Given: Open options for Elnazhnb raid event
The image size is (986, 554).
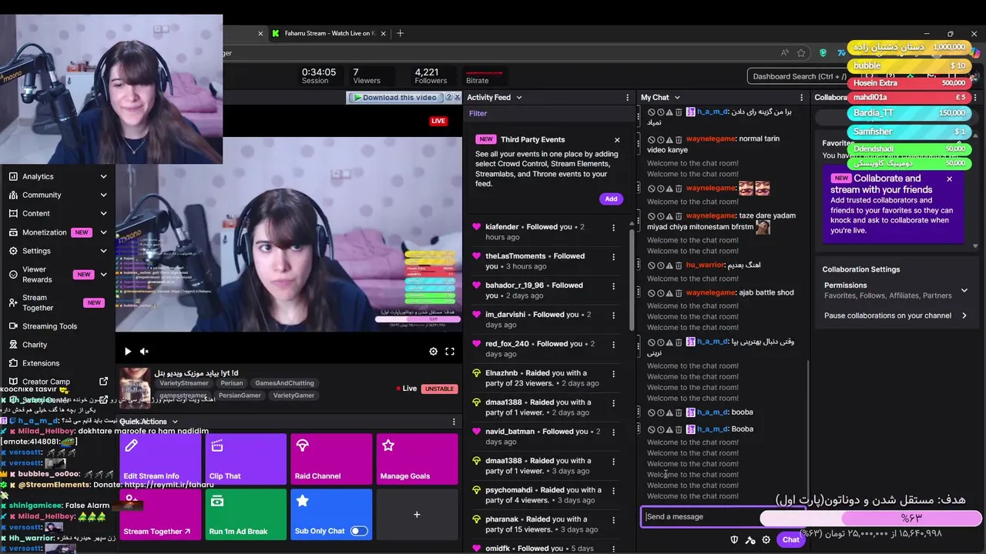Looking at the screenshot, I should (614, 374).
